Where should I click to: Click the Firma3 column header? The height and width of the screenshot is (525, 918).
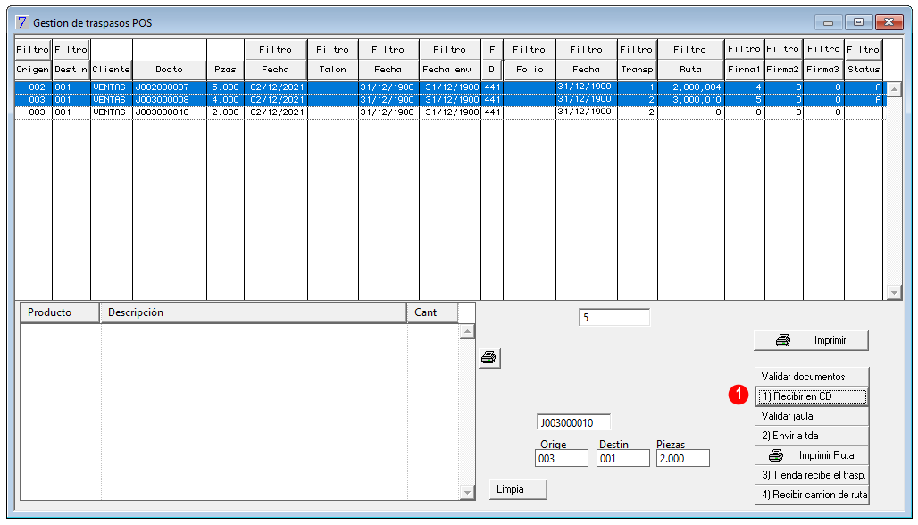823,69
